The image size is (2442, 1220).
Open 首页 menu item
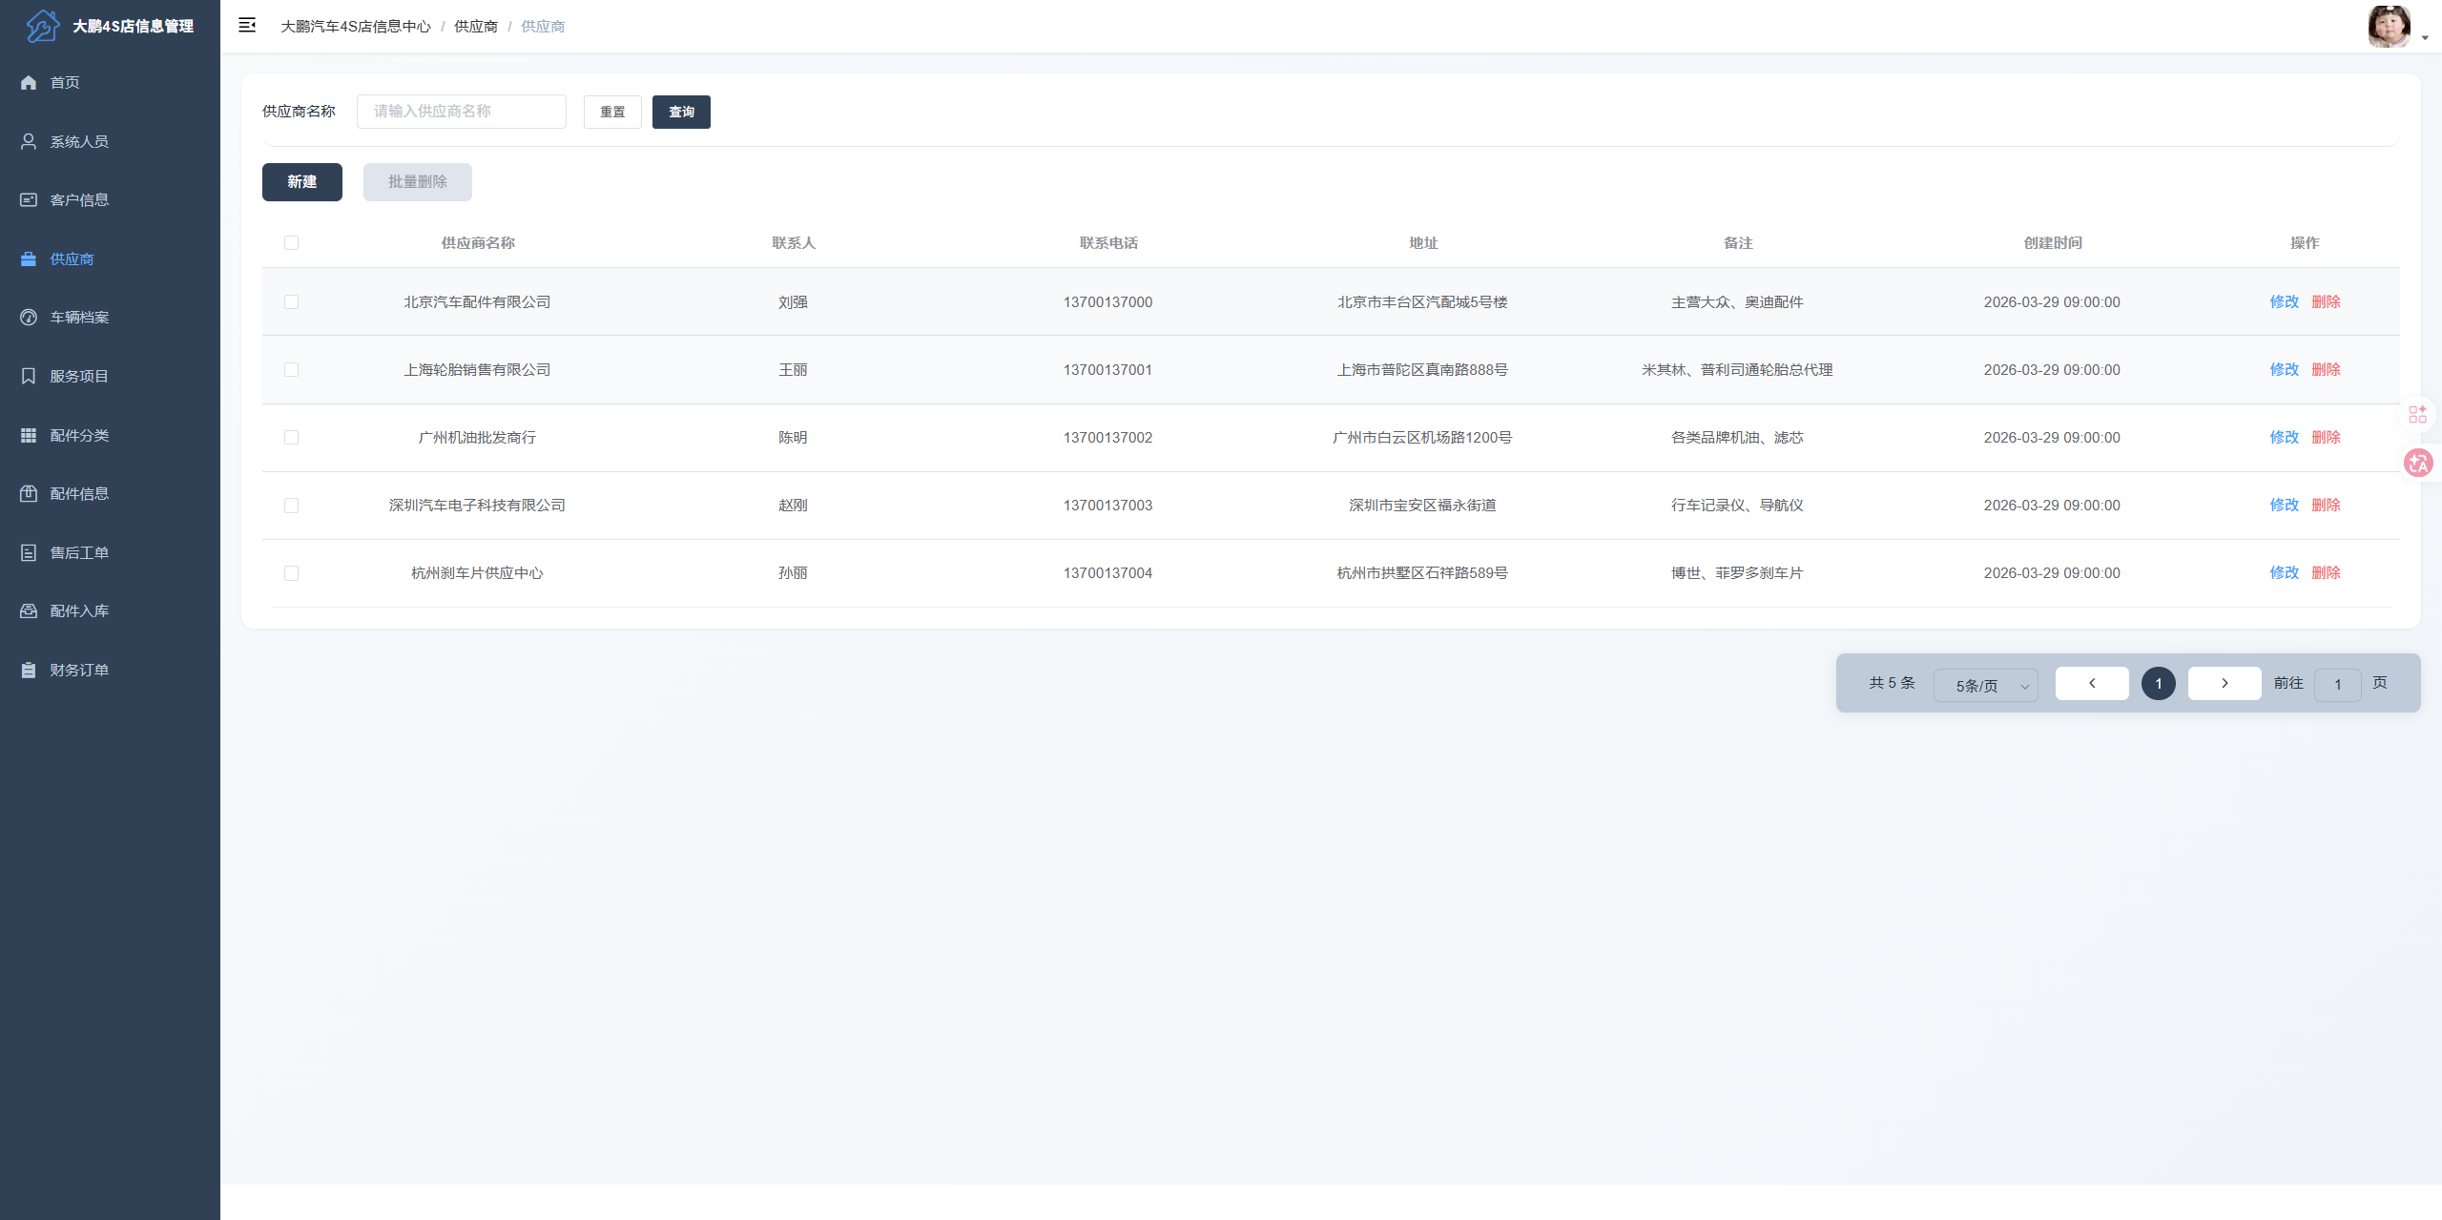coord(110,83)
